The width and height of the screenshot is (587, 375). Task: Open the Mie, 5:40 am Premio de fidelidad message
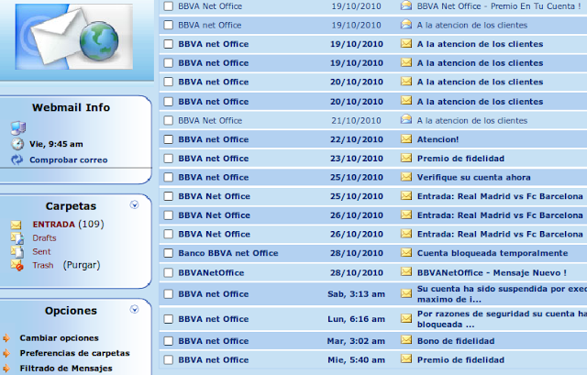tap(460, 360)
